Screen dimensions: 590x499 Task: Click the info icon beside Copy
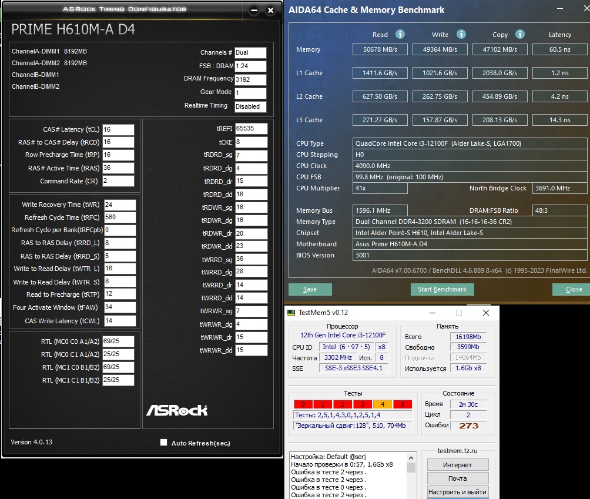(521, 35)
